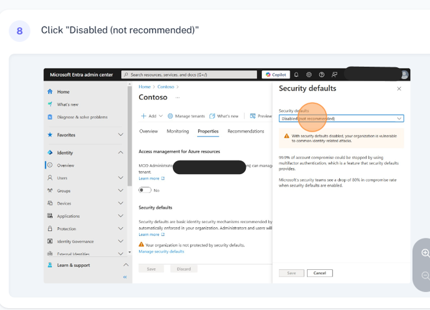This screenshot has width=430, height=310.
Task: Click Contoso in the breadcrumb
Action: [x=166, y=86]
